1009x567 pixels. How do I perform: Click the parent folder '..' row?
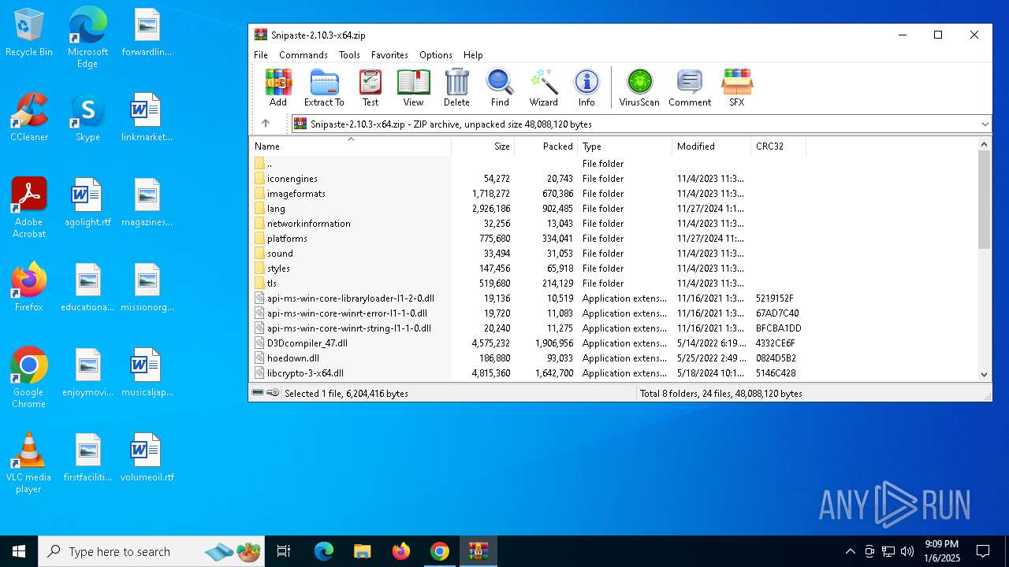(x=528, y=164)
